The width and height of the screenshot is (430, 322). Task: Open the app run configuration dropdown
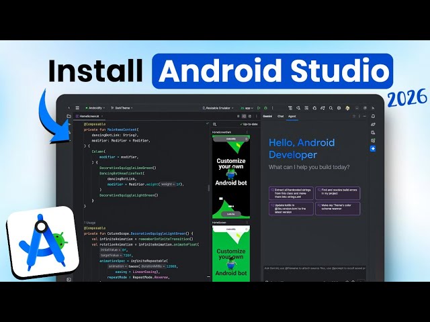tap(247, 108)
